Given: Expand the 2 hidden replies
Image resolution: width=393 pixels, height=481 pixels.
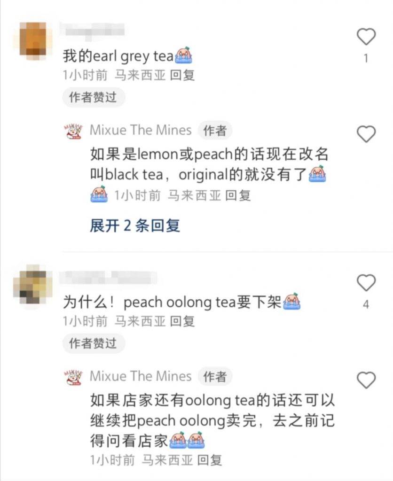Looking at the screenshot, I should click(x=135, y=226).
